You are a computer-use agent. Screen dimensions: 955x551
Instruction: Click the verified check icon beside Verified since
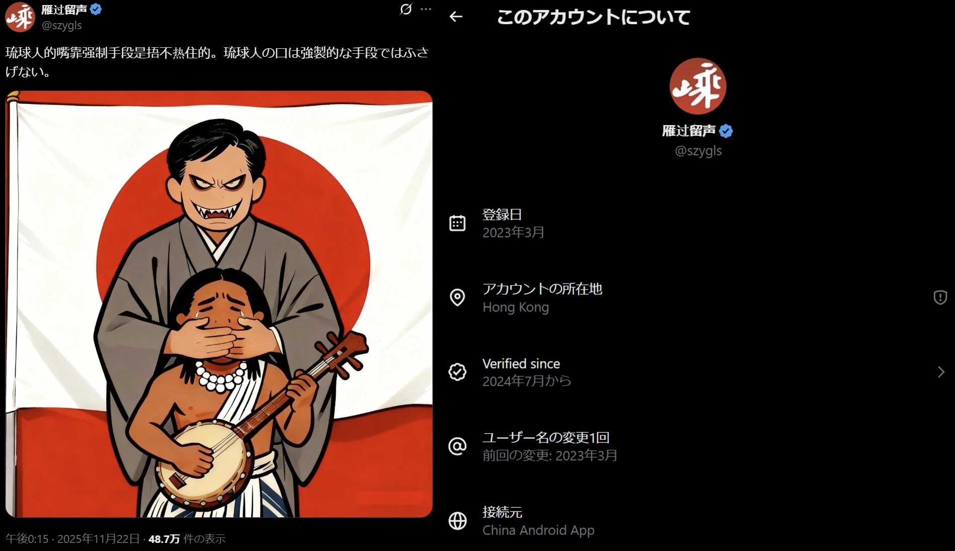click(457, 372)
